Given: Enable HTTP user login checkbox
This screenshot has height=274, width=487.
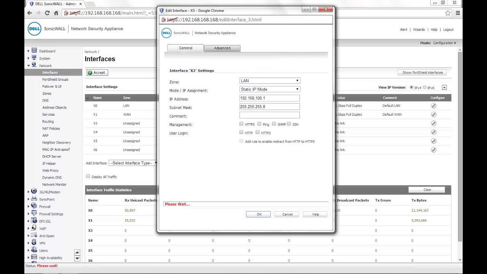Looking at the screenshot, I should pyautogui.click(x=241, y=132).
